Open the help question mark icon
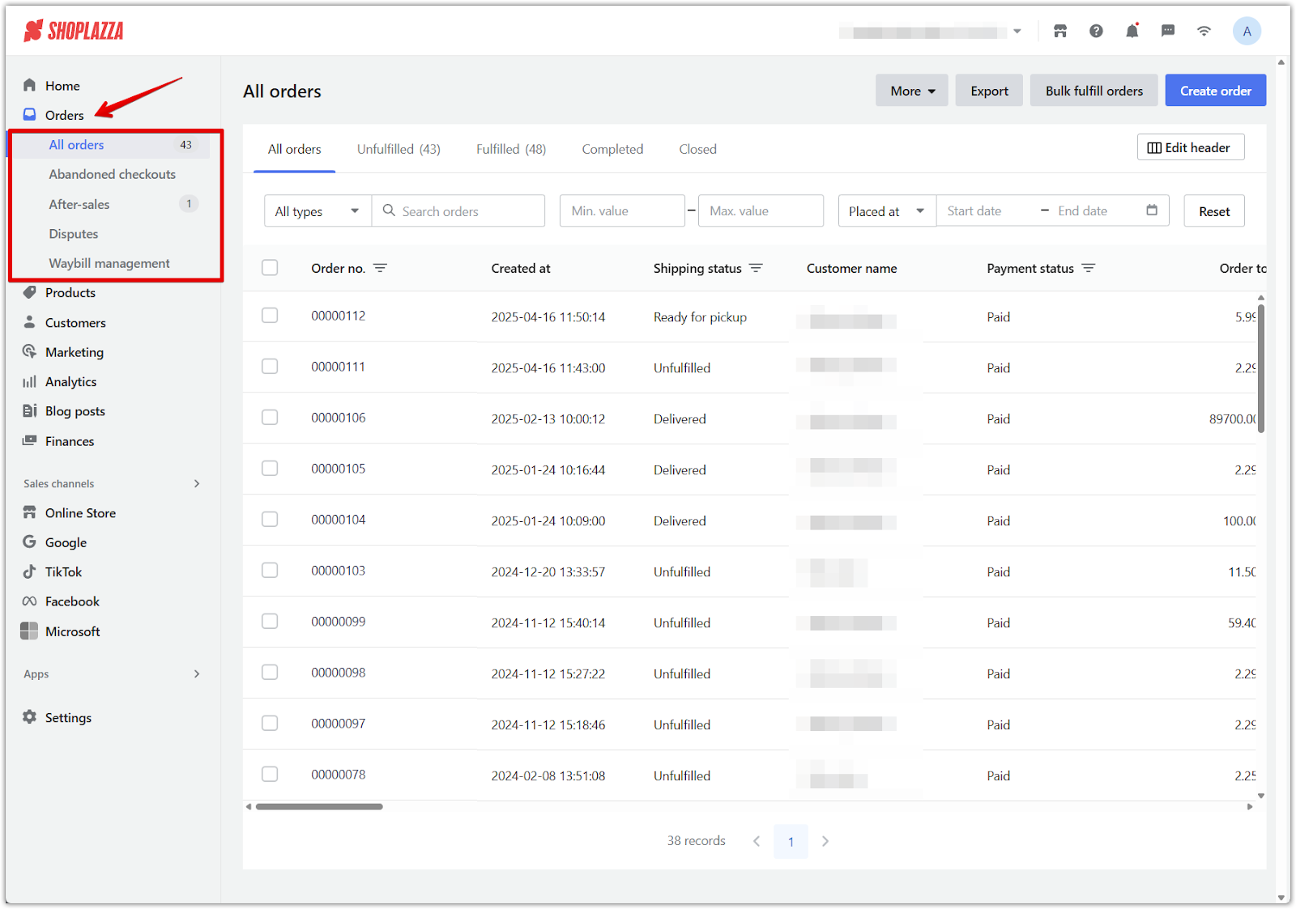The image size is (1296, 909). pyautogui.click(x=1096, y=31)
